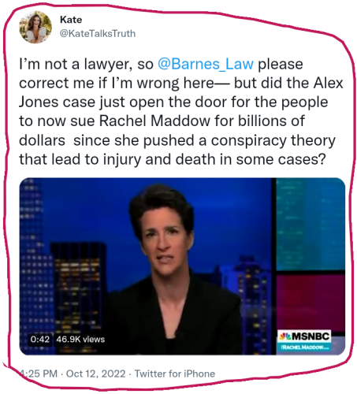
Task: Click the NBC peacock icon beside MSNBC
Action: pyautogui.click(x=284, y=336)
